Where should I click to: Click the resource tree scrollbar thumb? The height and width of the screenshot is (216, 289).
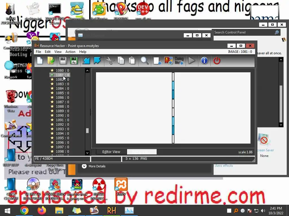pyautogui.click(x=87, y=130)
